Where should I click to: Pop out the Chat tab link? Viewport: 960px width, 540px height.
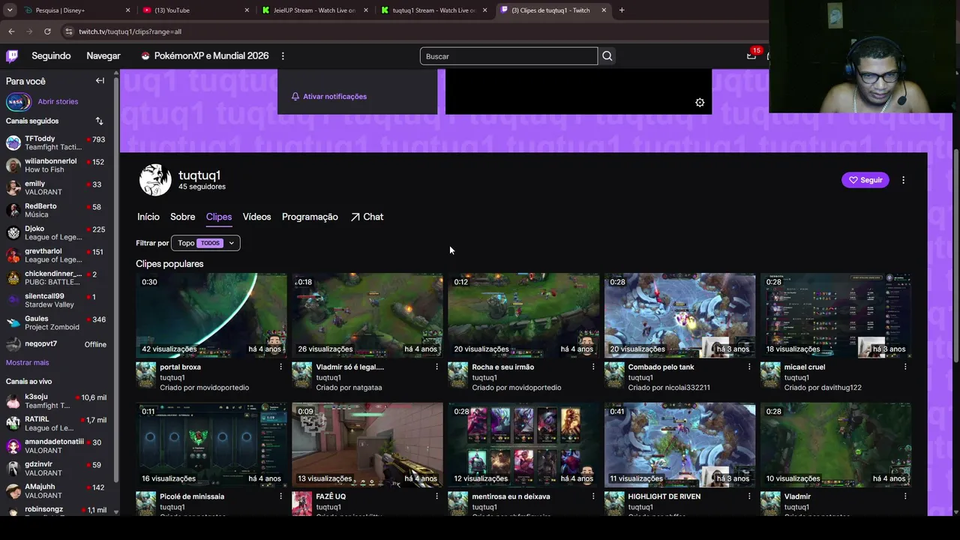(x=367, y=217)
